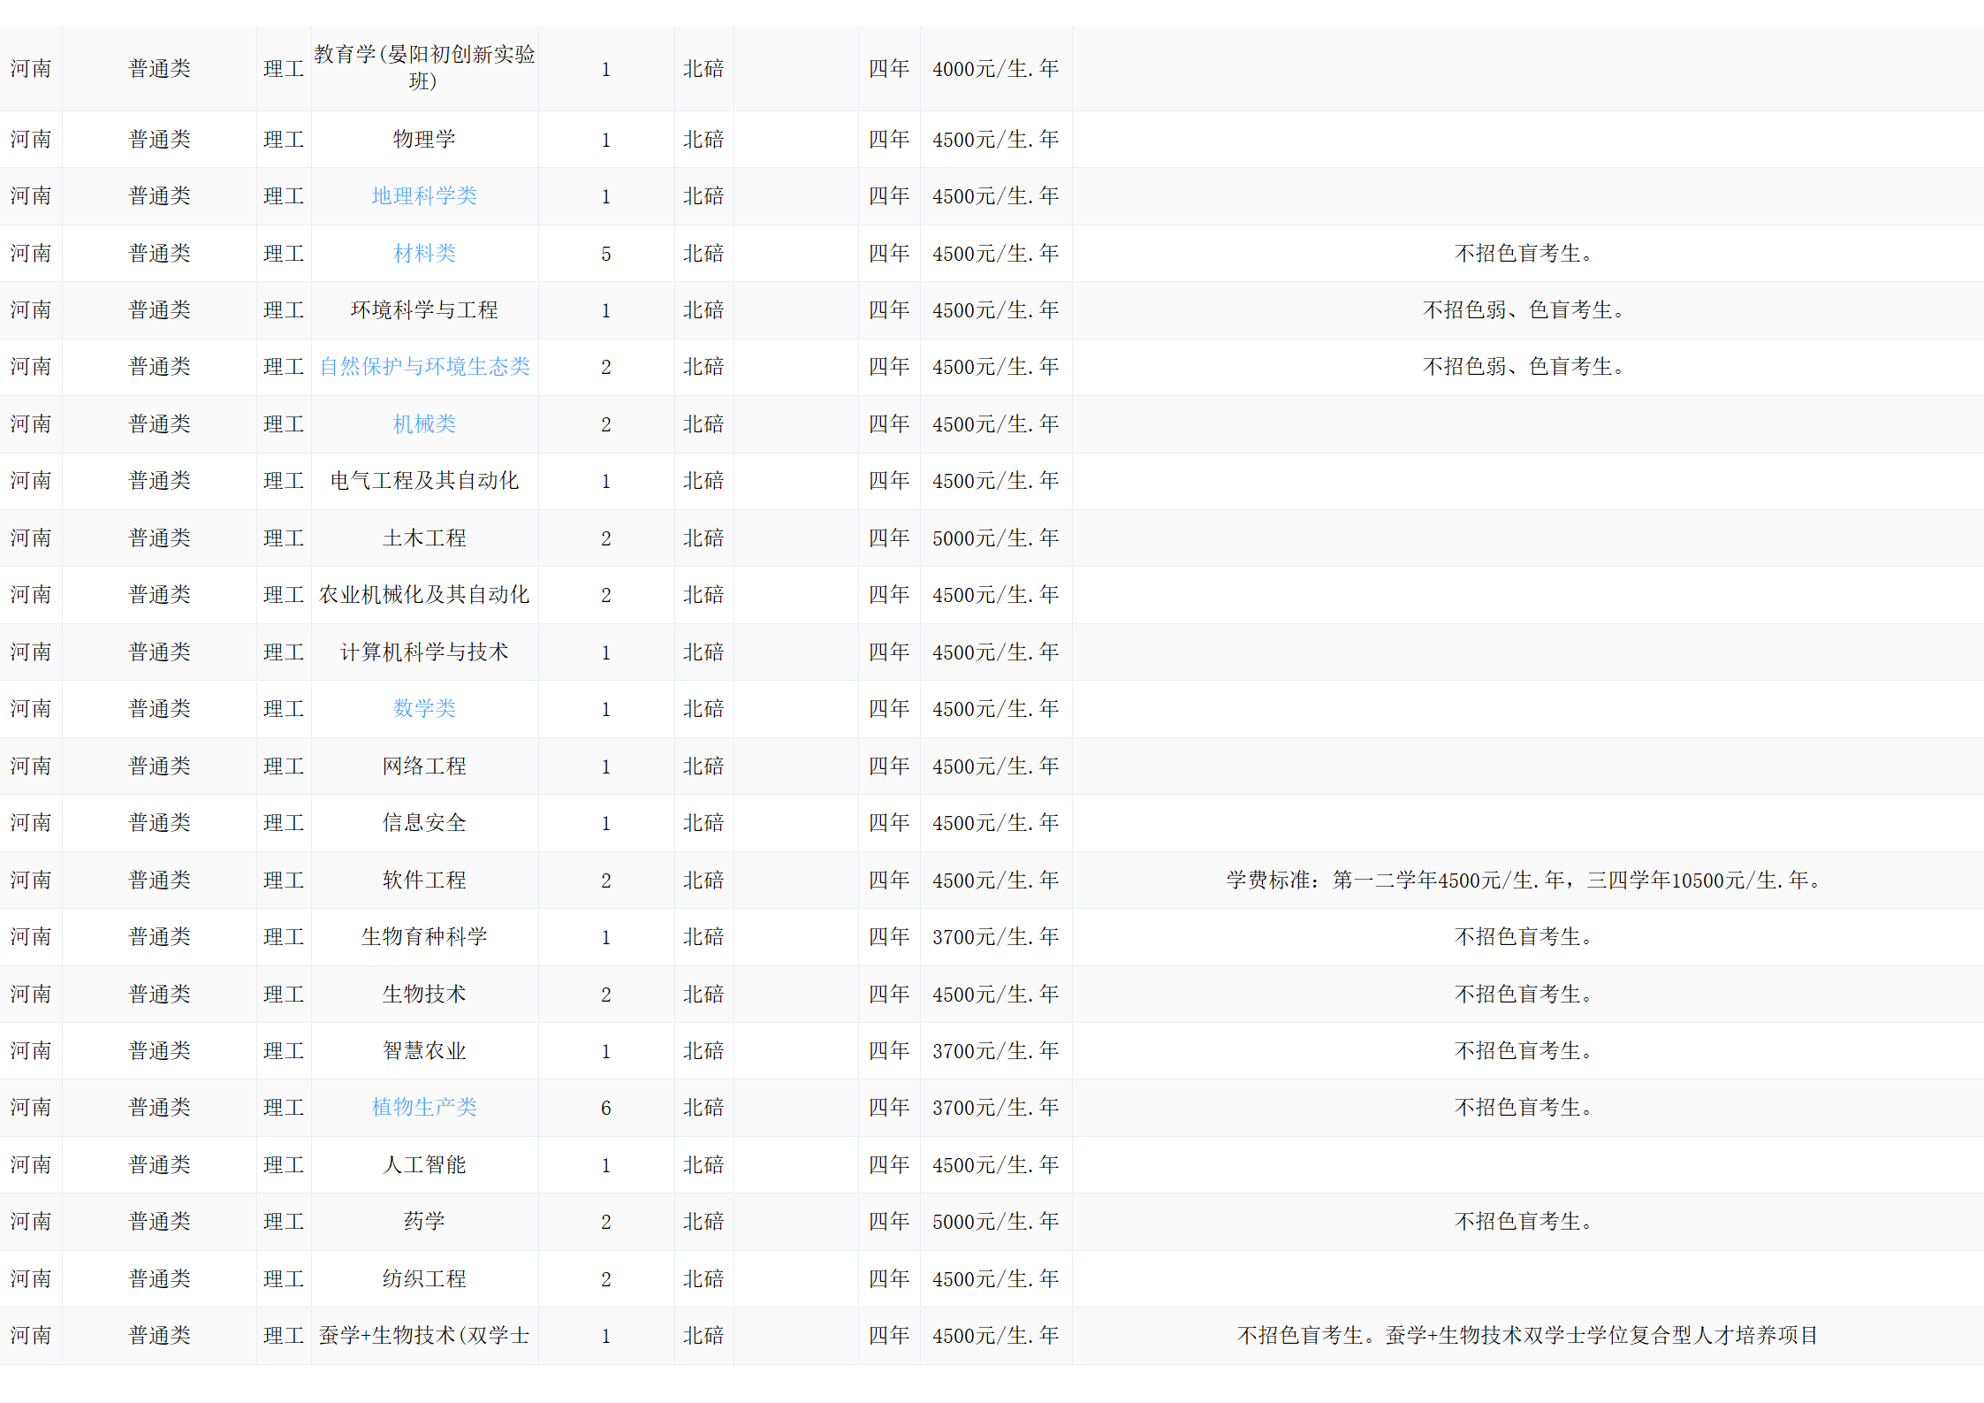This screenshot has height=1403, width=1984.
Task: Click the 环境科学与工程 major cell
Action: pos(424,310)
